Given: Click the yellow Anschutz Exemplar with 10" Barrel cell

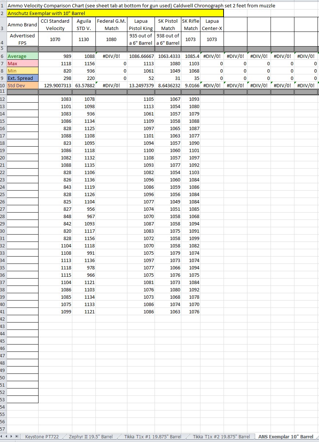Looking at the screenshot, I should click(115, 13).
